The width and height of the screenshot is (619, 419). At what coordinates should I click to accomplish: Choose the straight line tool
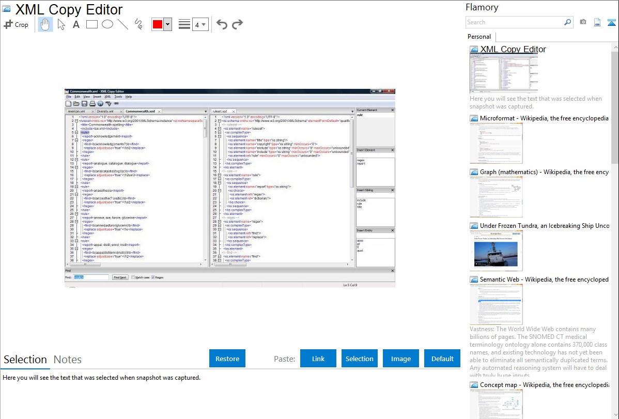click(x=122, y=24)
